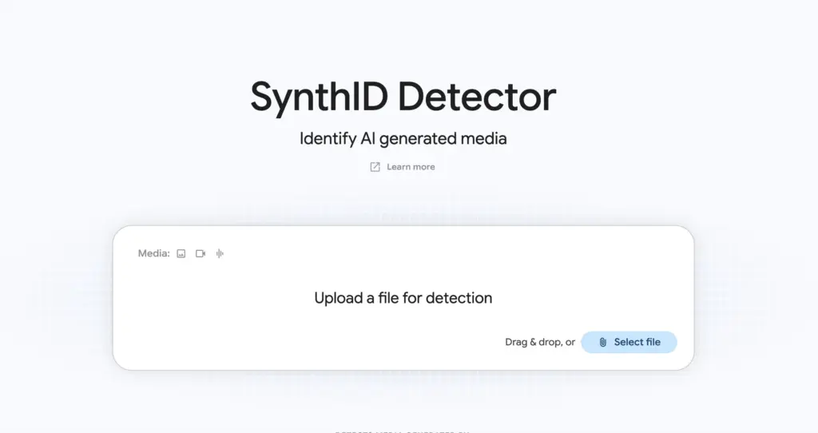Click the Identify AI generated media subtitle
818x433 pixels.
[x=403, y=139]
